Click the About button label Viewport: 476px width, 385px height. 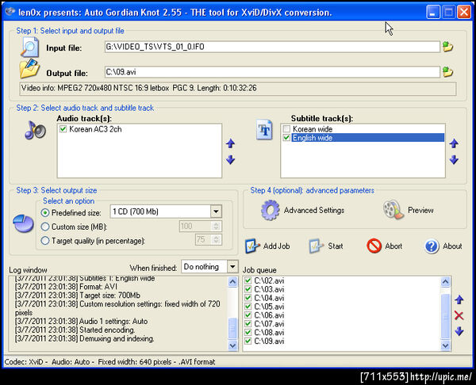click(452, 246)
